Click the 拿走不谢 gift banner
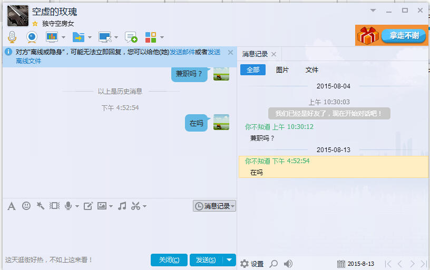 click(392, 35)
